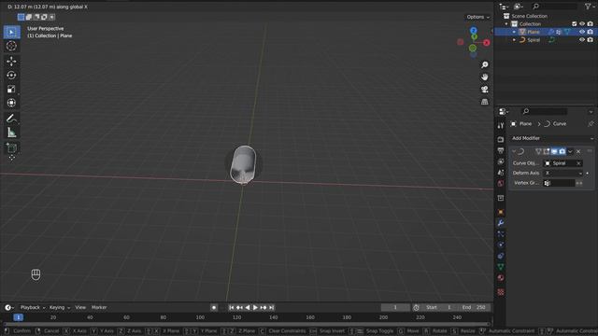Collapse the Curve modifier panel

pyautogui.click(x=514, y=151)
